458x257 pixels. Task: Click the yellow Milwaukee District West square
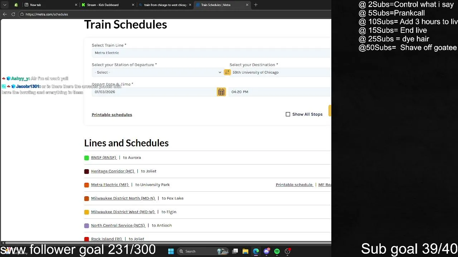pyautogui.click(x=87, y=212)
